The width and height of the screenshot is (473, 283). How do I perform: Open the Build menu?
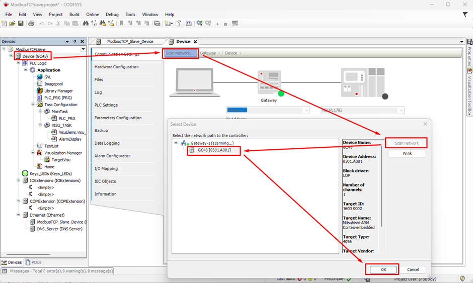coord(74,15)
